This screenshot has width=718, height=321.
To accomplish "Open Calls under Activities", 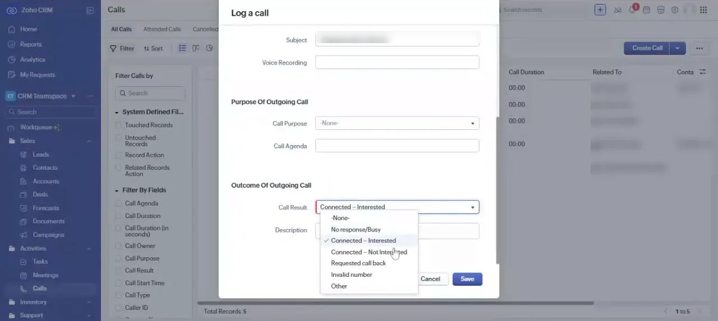I will tap(40, 289).
